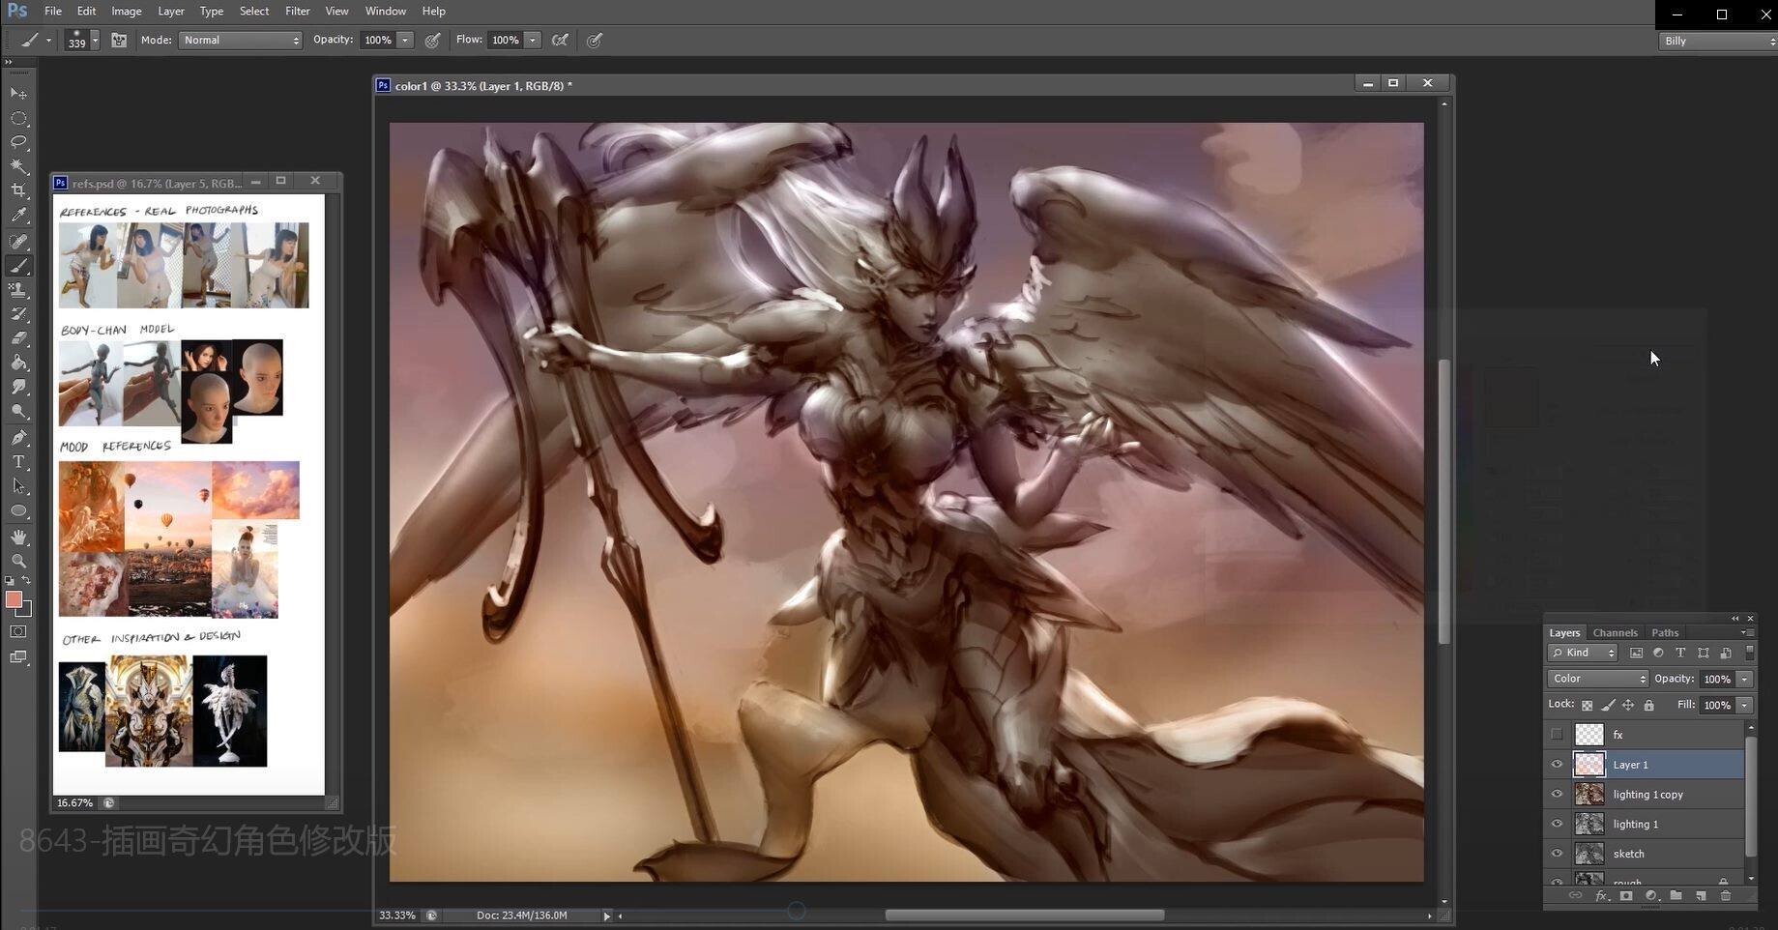Select the lighting 1 copy layer thumbnail
This screenshot has width=1778, height=930.
(x=1589, y=795)
